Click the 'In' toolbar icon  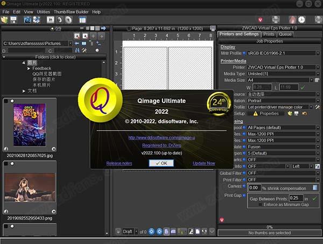[x=51, y=20]
